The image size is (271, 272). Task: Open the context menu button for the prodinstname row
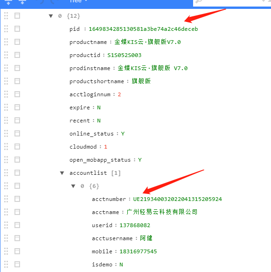17,68
